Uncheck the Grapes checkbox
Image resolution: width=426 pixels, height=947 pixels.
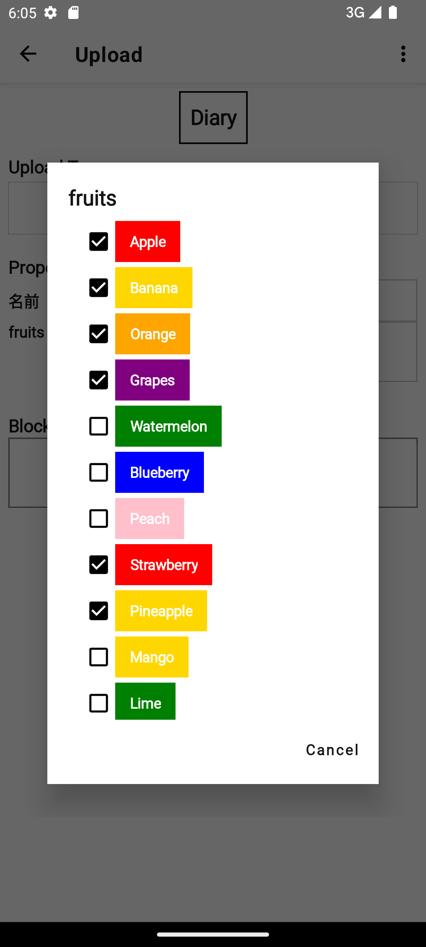coord(99,380)
